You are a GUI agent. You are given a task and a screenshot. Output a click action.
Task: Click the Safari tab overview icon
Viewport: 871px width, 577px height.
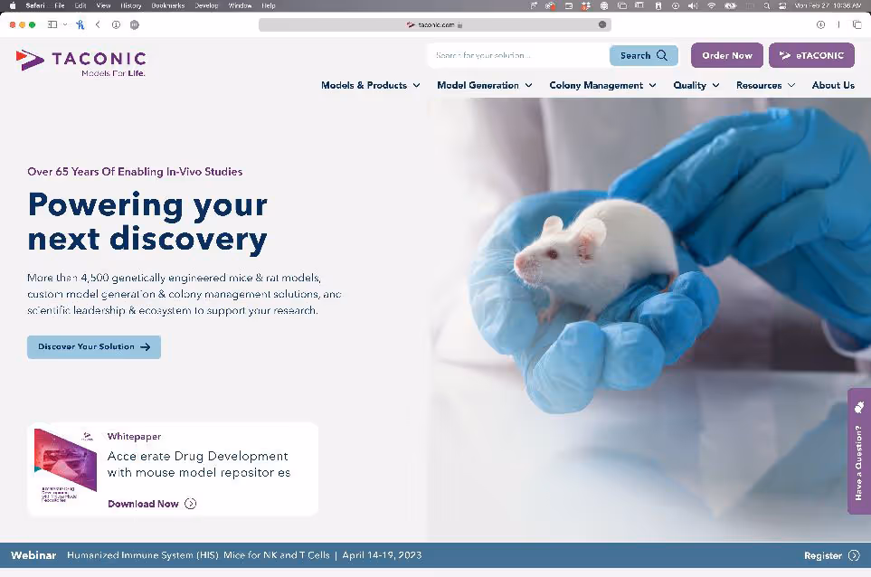coord(857,24)
